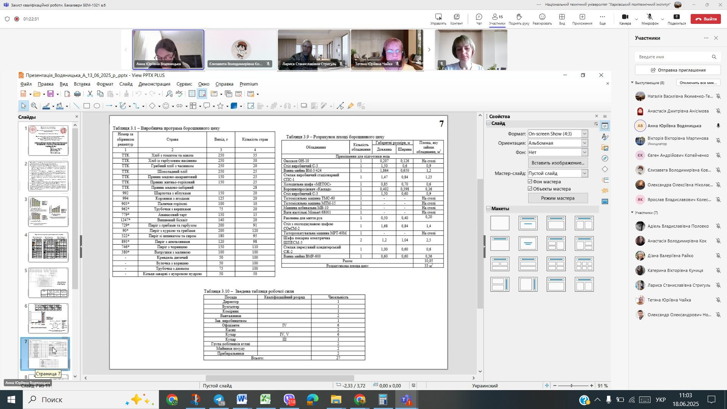Image resolution: width=727 pixels, height=409 pixels.
Task: Open the Формат slide format dropdown
Action: click(x=585, y=134)
